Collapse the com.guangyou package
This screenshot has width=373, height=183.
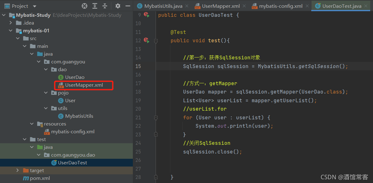pos(39,62)
